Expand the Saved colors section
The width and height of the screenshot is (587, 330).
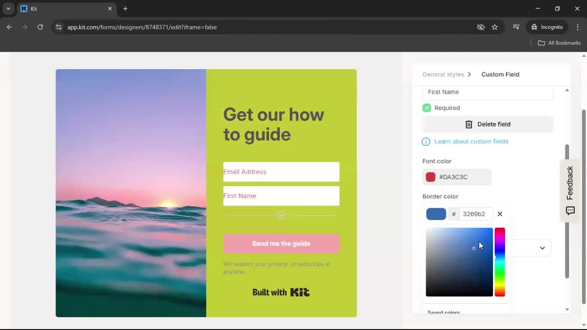pos(443,312)
